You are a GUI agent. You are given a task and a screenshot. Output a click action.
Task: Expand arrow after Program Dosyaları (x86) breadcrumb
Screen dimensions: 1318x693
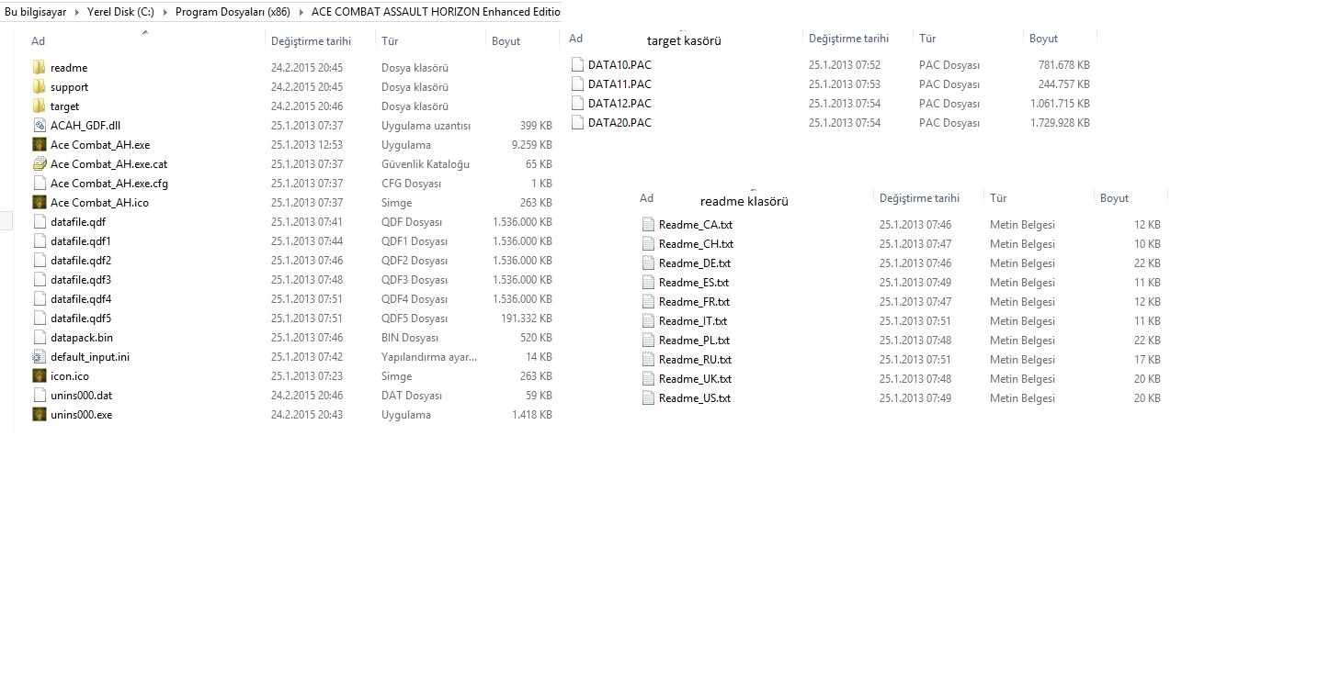(x=301, y=12)
